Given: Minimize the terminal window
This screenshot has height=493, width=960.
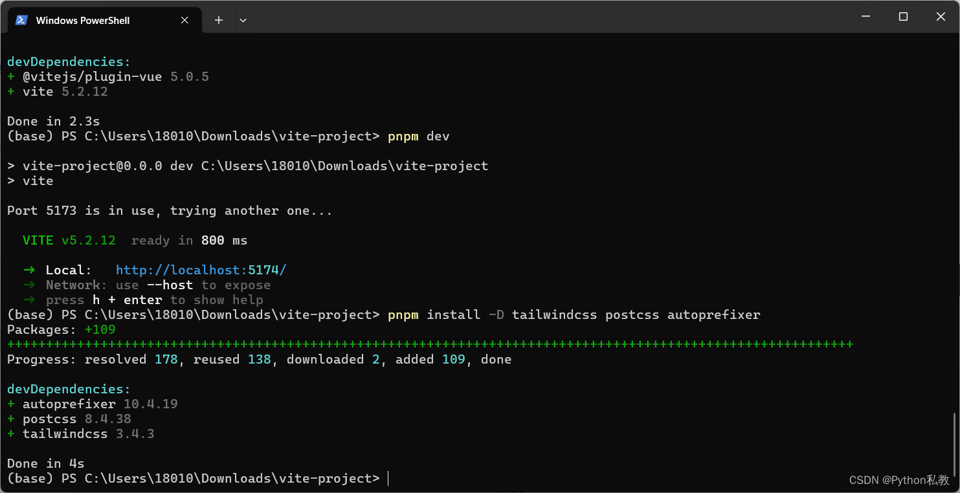Looking at the screenshot, I should click(865, 17).
